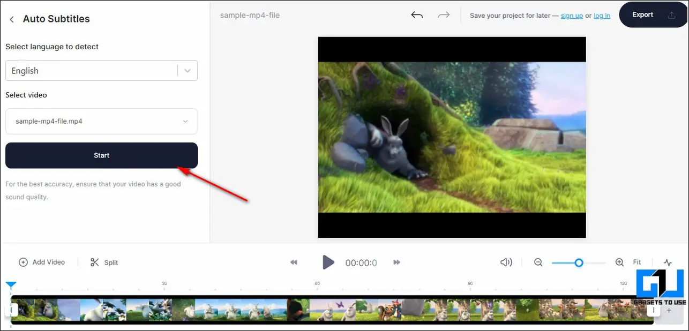Mute the audio with the speaker icon
The height and width of the screenshot is (331, 689).
506,262
